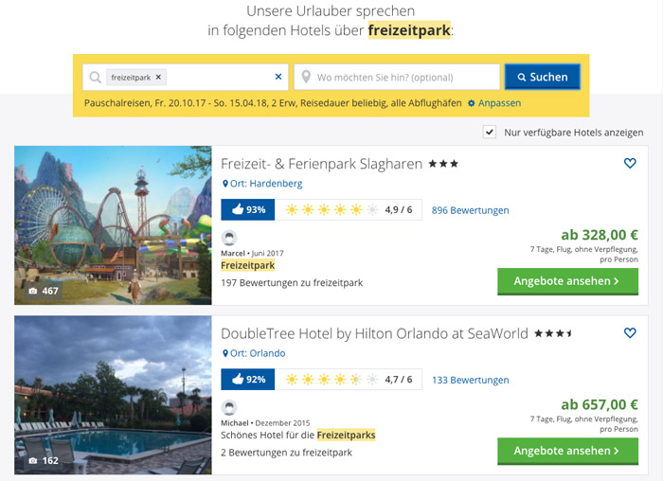The height and width of the screenshot is (481, 663).
Task: Toggle 'Nur verfügbare Hotels anzeigen' checkbox
Action: 489,132
